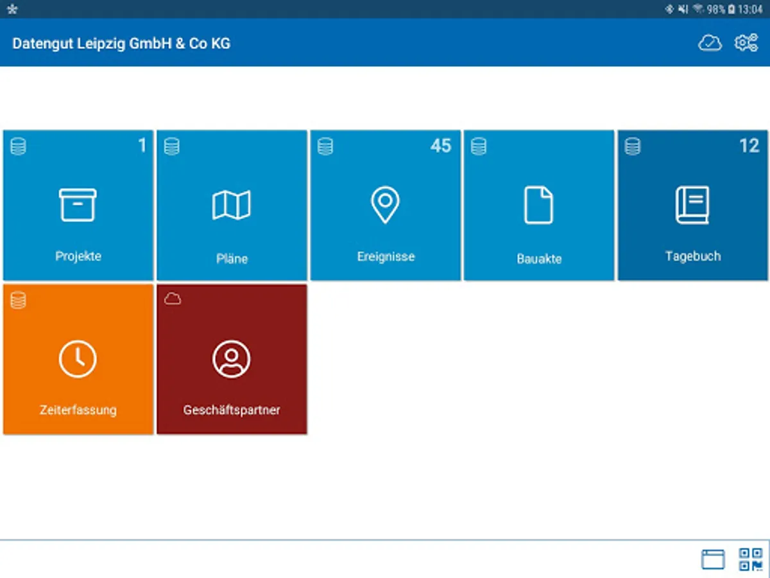Click the count 12 on Tagebuch tile
The height and width of the screenshot is (578, 770).
pos(749,146)
